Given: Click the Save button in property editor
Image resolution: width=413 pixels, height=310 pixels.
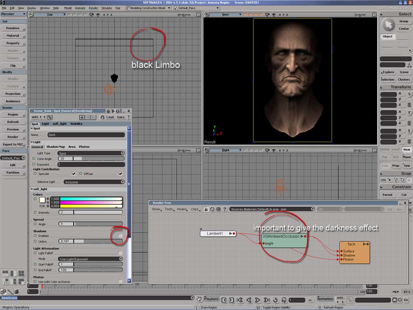Looking at the screenshot, I should tap(121, 117).
